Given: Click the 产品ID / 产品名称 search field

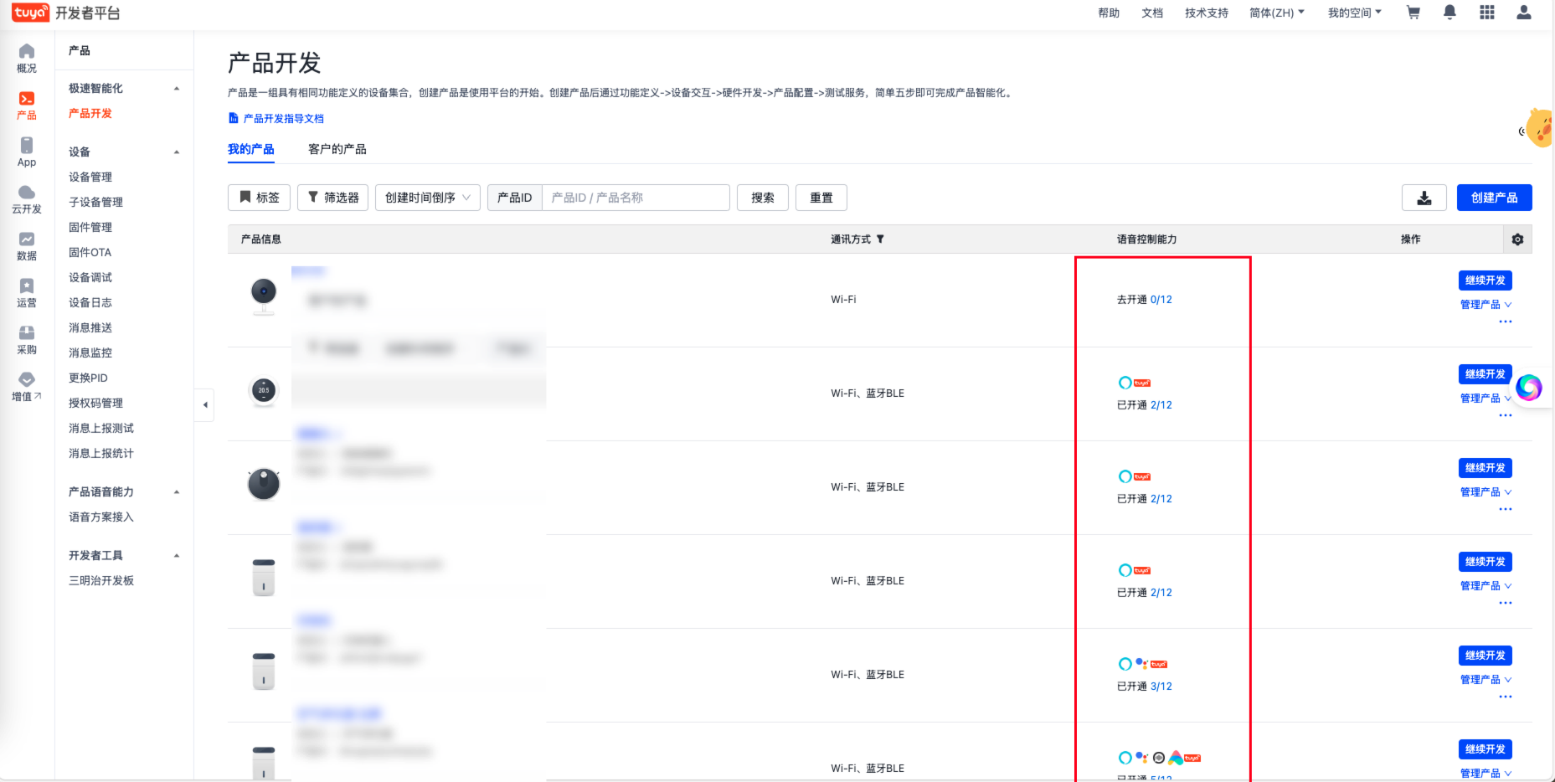Looking at the screenshot, I should 636,198.
